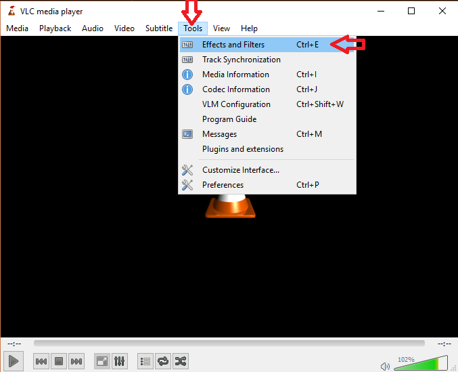Show the playlist

145,361
